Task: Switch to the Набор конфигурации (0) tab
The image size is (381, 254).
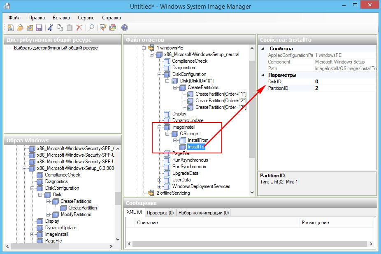Action: pos(204,213)
